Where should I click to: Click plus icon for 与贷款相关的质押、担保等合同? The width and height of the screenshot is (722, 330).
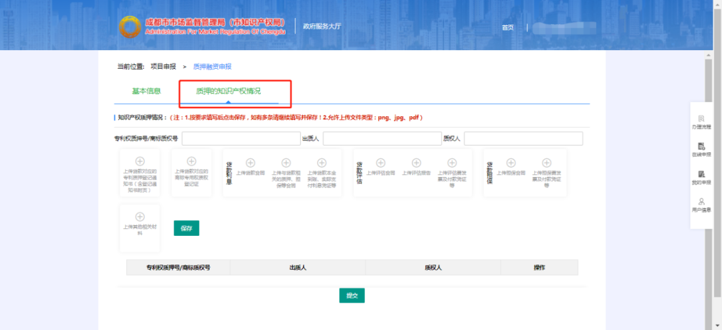[x=286, y=163]
